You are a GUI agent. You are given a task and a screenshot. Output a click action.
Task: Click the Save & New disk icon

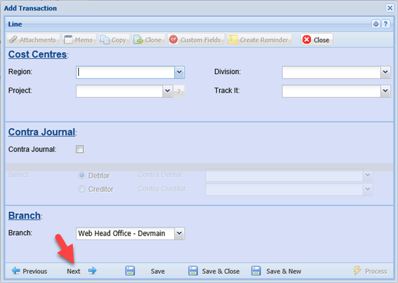coord(256,271)
